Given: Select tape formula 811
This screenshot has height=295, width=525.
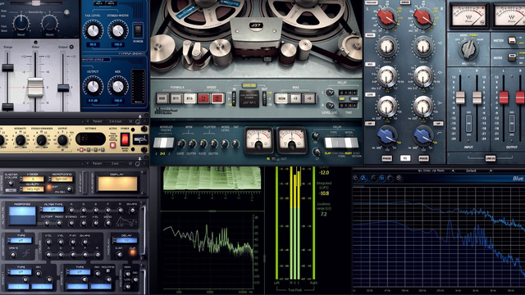Looking at the screenshot, I should point(176,98).
